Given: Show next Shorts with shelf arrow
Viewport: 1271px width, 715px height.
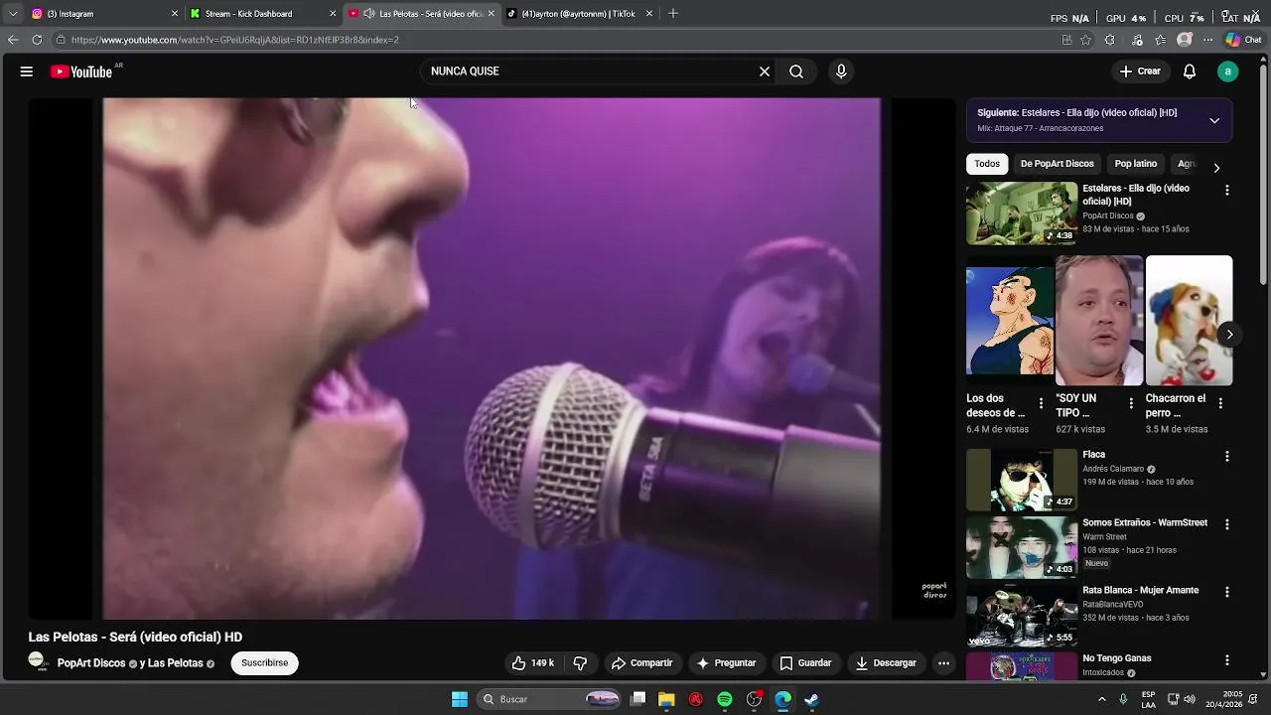Looking at the screenshot, I should [1229, 335].
